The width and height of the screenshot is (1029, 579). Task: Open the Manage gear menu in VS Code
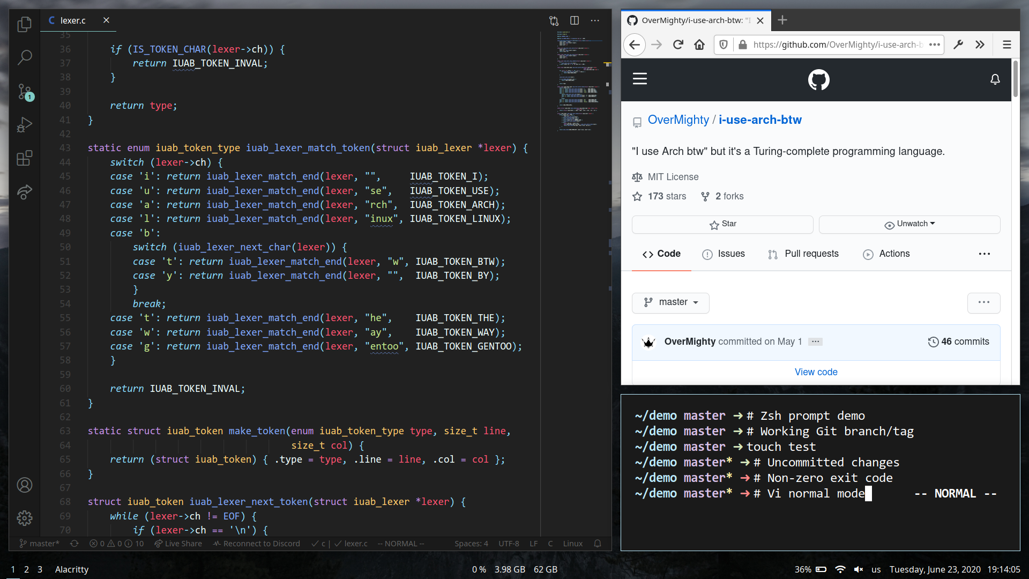pyautogui.click(x=24, y=518)
